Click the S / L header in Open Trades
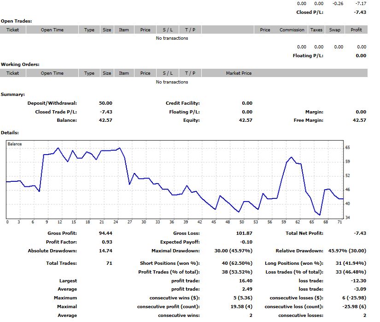This screenshot has height=322, width=380. click(x=168, y=30)
